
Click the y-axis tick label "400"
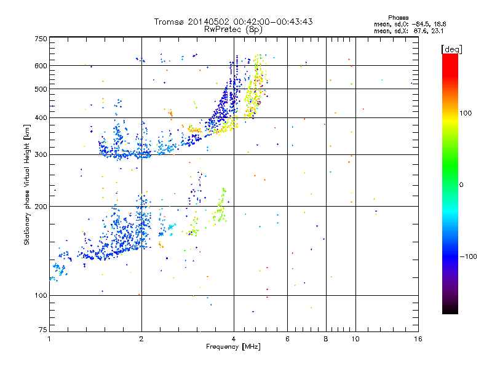41,117
